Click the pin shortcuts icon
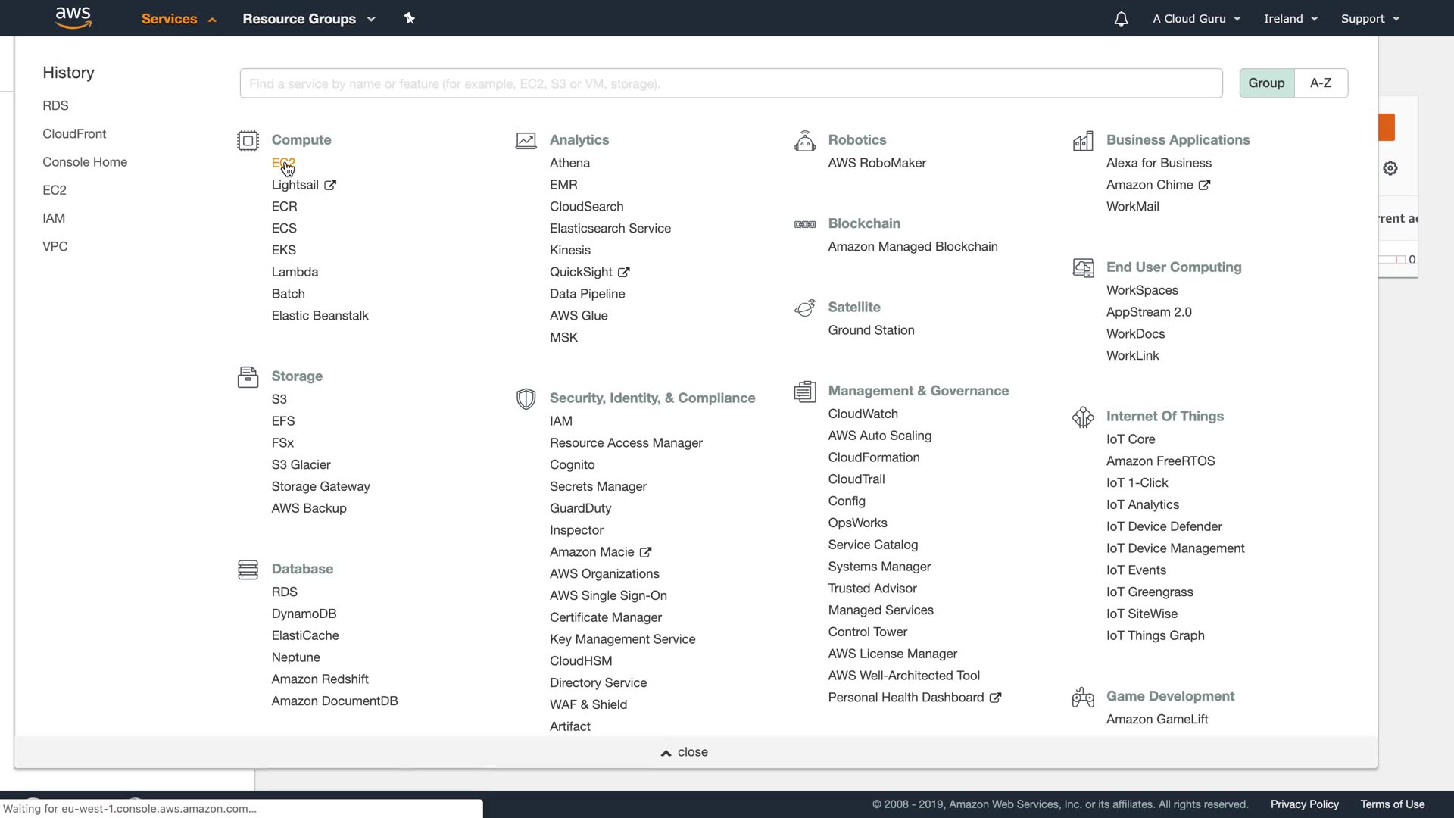 410,18
